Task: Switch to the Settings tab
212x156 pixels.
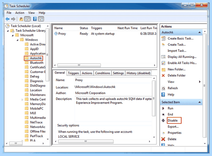Action: (x=118, y=73)
